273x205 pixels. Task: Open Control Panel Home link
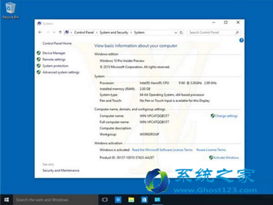[x=57, y=43]
